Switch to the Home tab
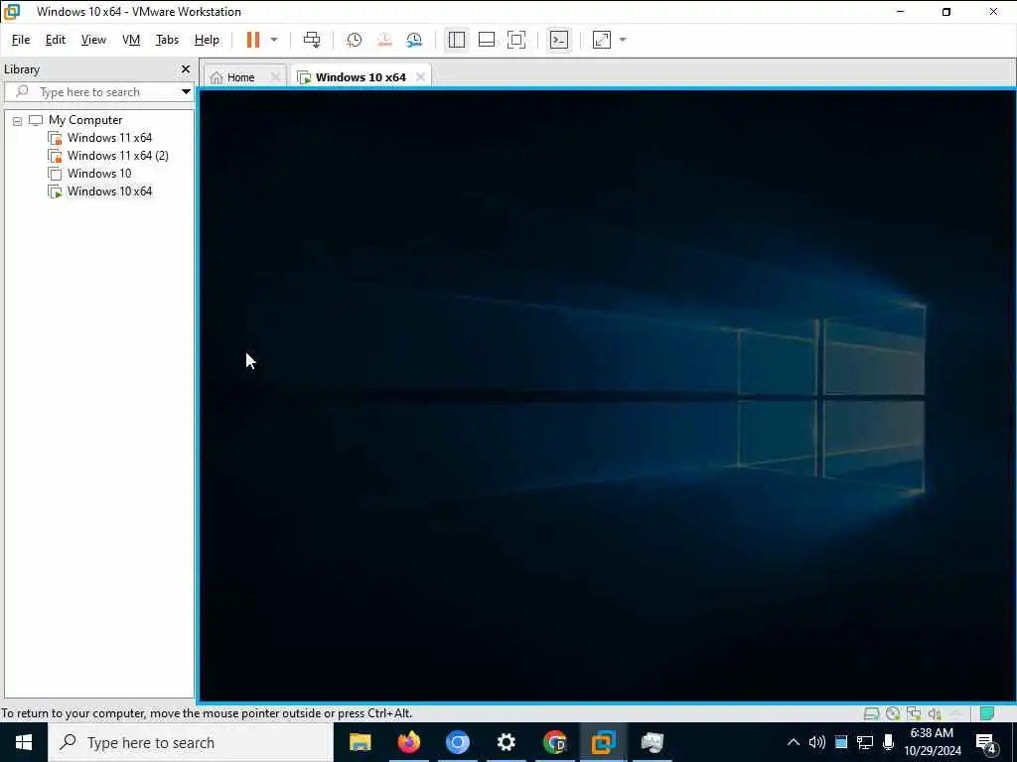Screen dimensions: 1017x762 [238, 77]
